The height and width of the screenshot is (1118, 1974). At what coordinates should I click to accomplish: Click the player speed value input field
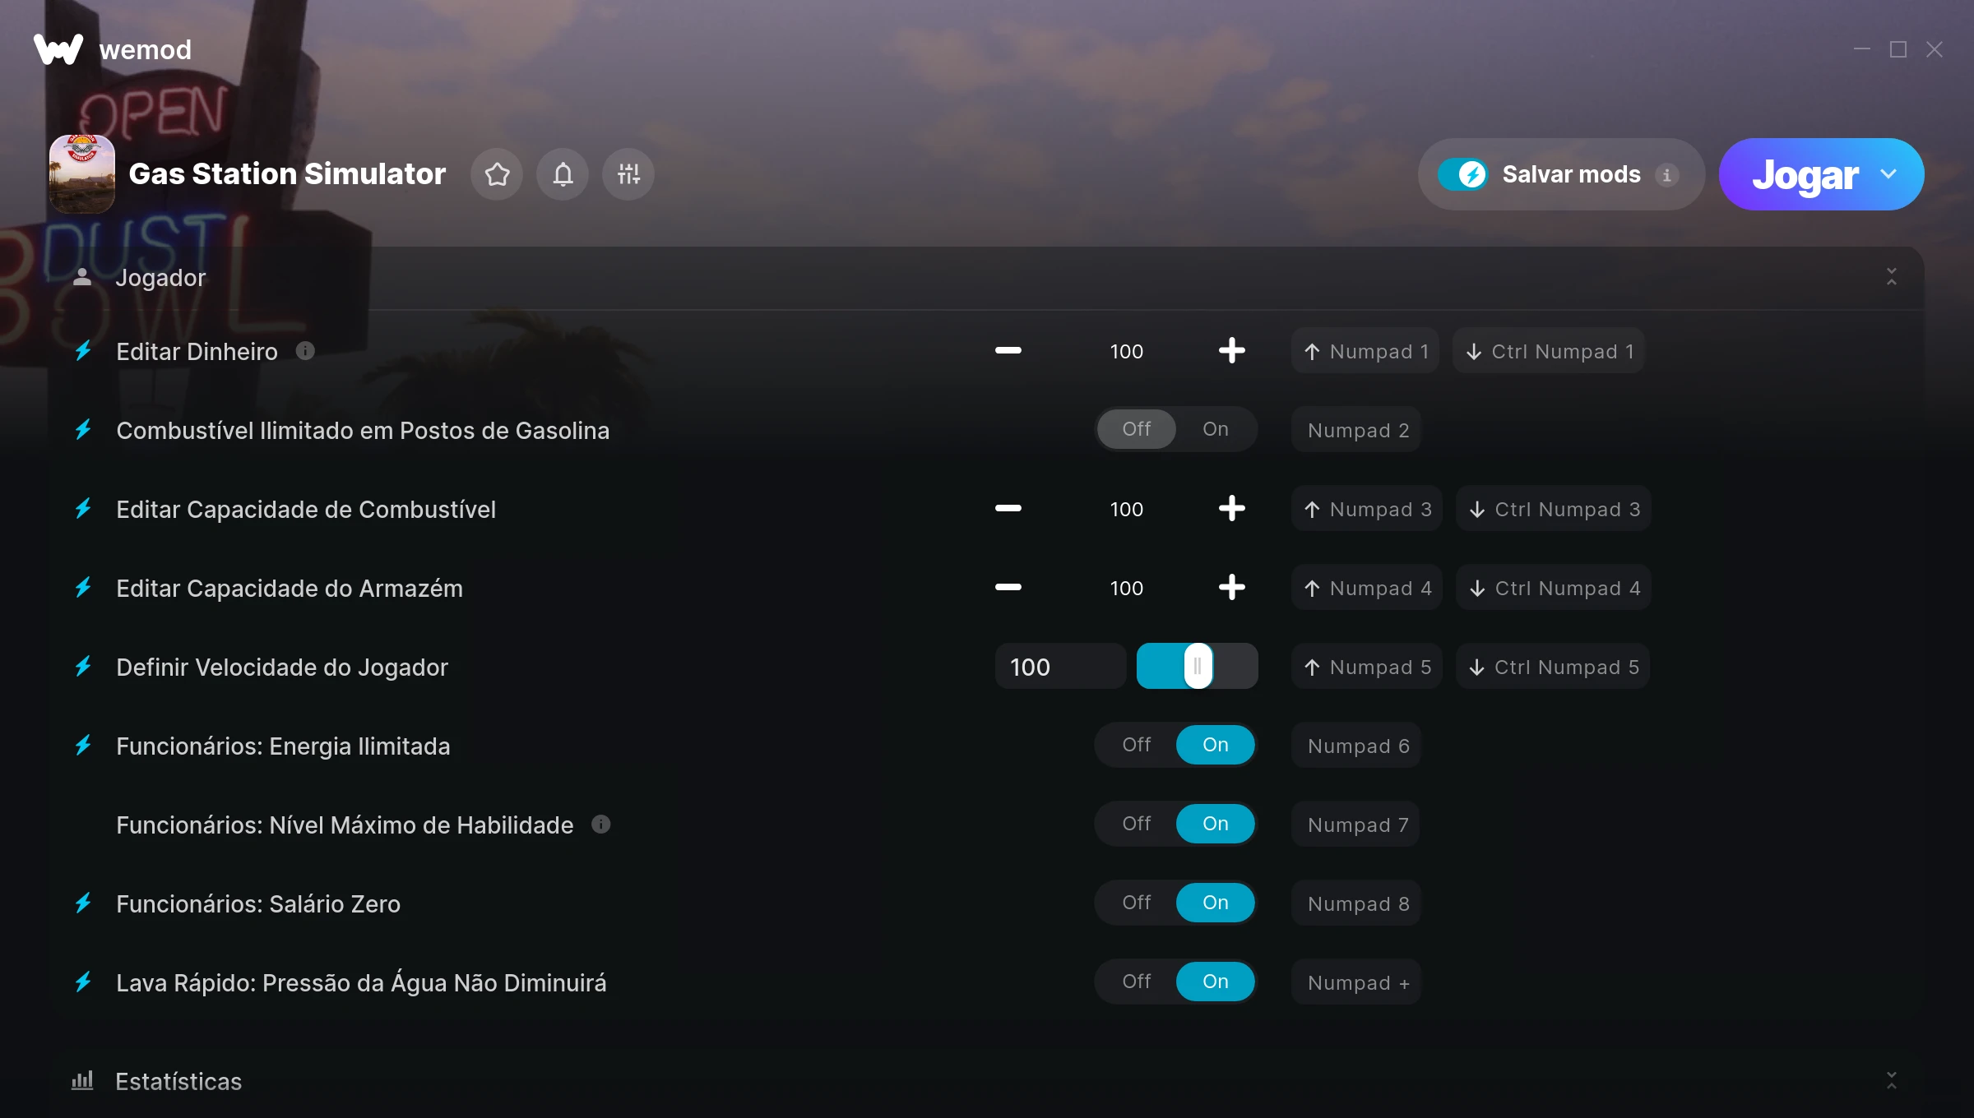(x=1059, y=667)
